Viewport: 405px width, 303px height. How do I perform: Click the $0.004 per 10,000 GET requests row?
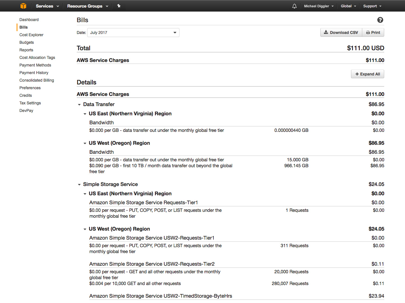click(237, 283)
